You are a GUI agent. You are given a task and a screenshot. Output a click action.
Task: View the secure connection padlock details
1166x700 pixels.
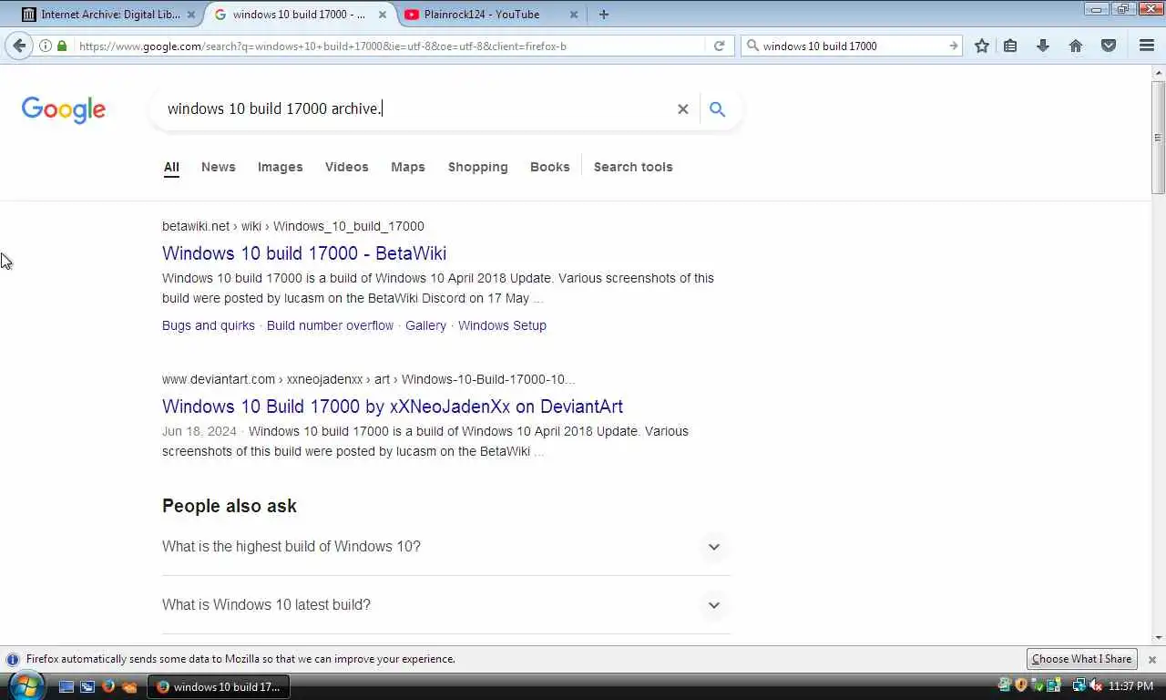pyautogui.click(x=62, y=46)
